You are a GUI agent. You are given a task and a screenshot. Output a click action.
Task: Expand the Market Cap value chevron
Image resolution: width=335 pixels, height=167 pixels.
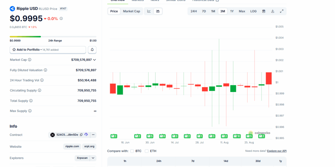94,60
